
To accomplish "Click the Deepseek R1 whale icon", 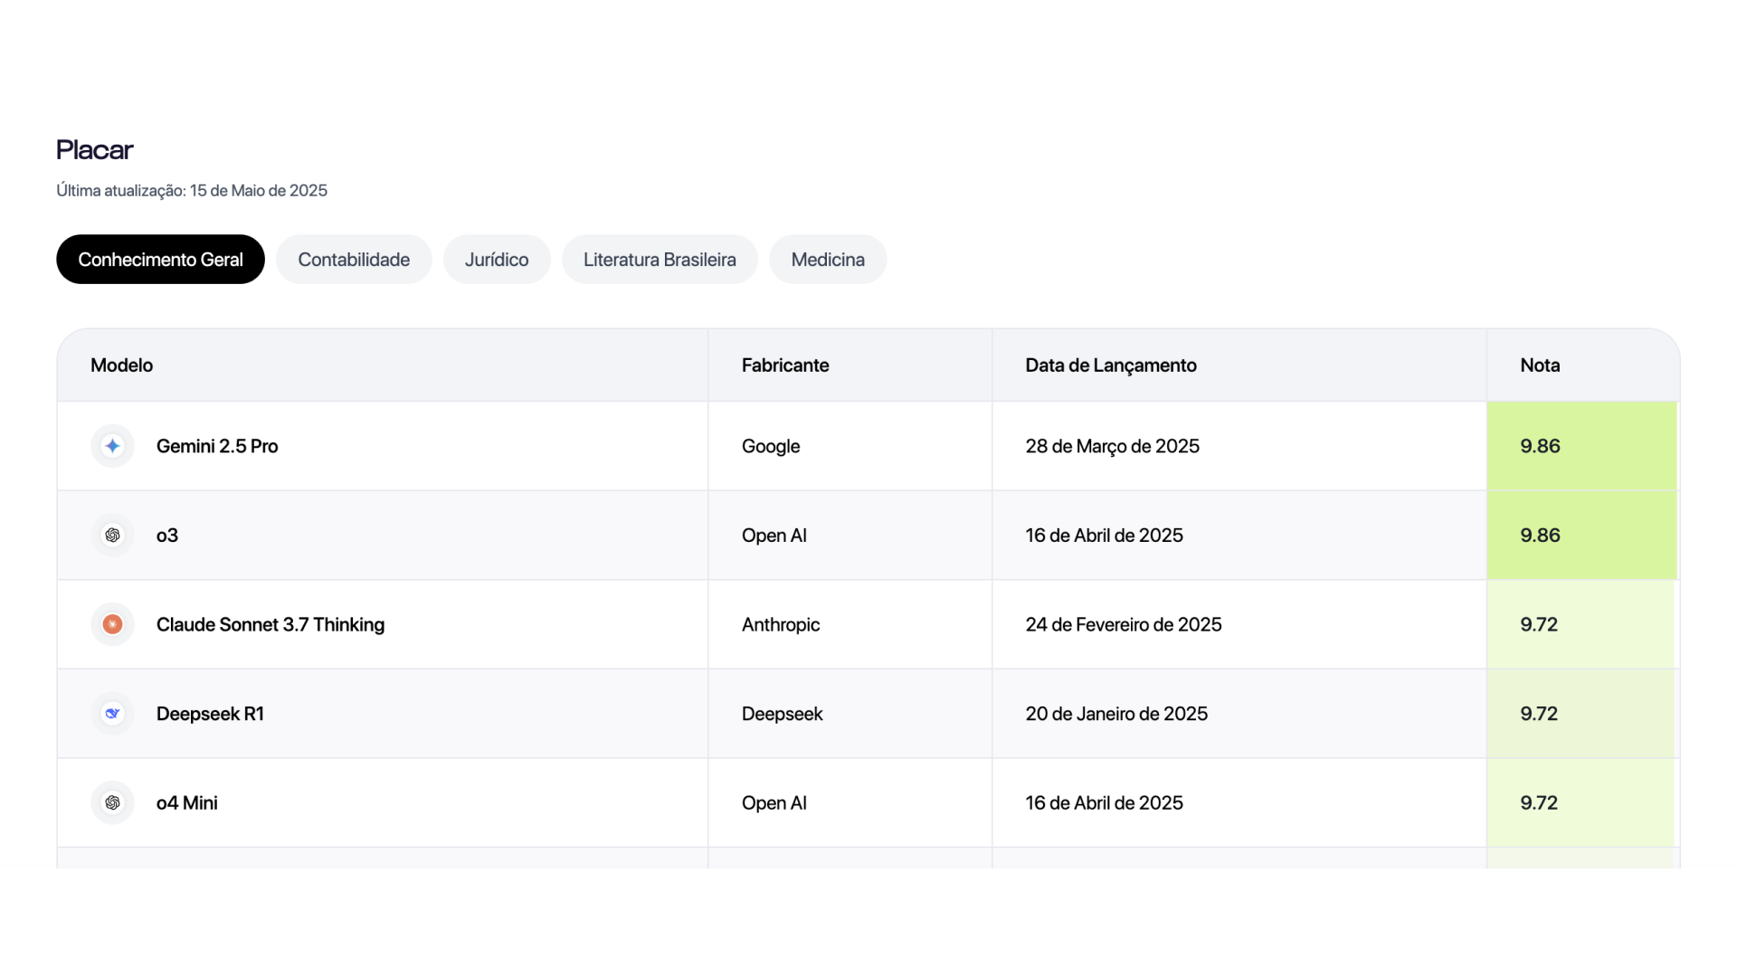I will pos(112,714).
